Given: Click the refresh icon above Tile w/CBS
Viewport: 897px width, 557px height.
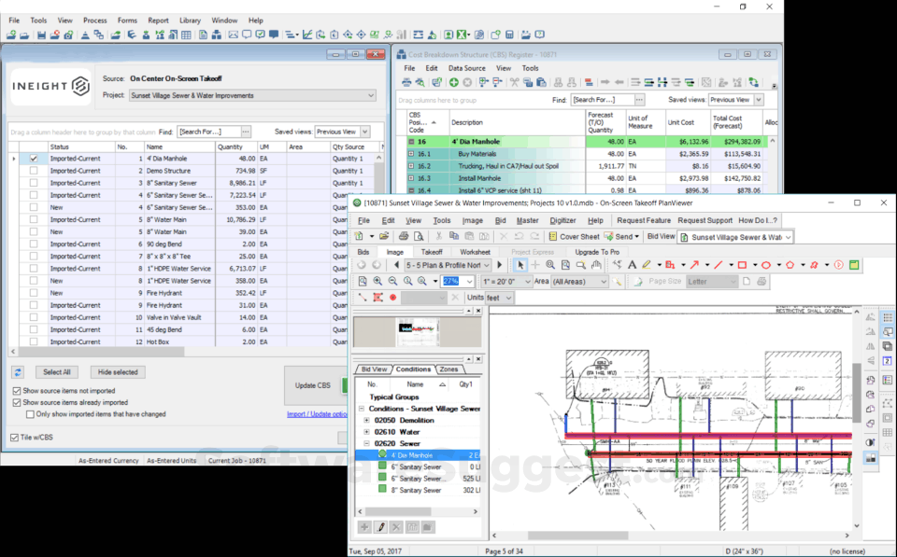Looking at the screenshot, I should pos(17,372).
